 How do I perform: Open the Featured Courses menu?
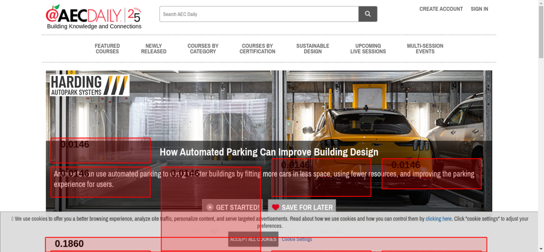(107, 49)
